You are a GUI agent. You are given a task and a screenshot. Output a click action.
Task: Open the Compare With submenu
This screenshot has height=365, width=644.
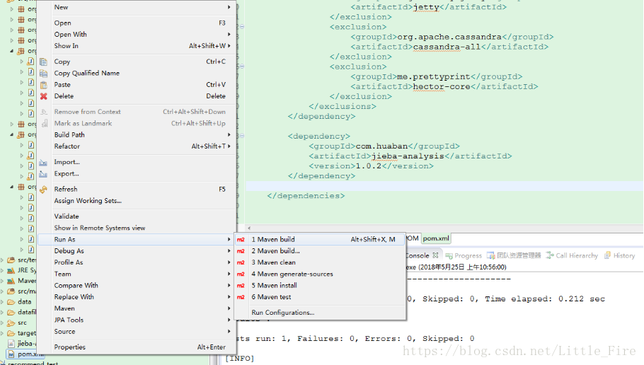[x=137, y=285]
